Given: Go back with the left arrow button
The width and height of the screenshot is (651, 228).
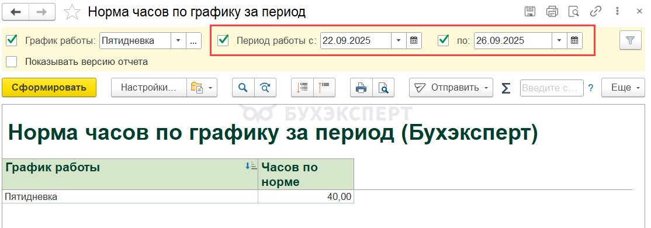Looking at the screenshot, I should pos(16,12).
